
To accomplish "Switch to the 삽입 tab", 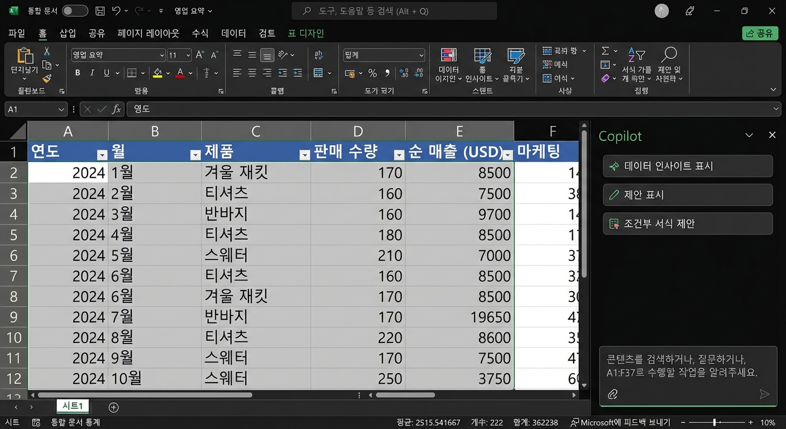I will [68, 34].
